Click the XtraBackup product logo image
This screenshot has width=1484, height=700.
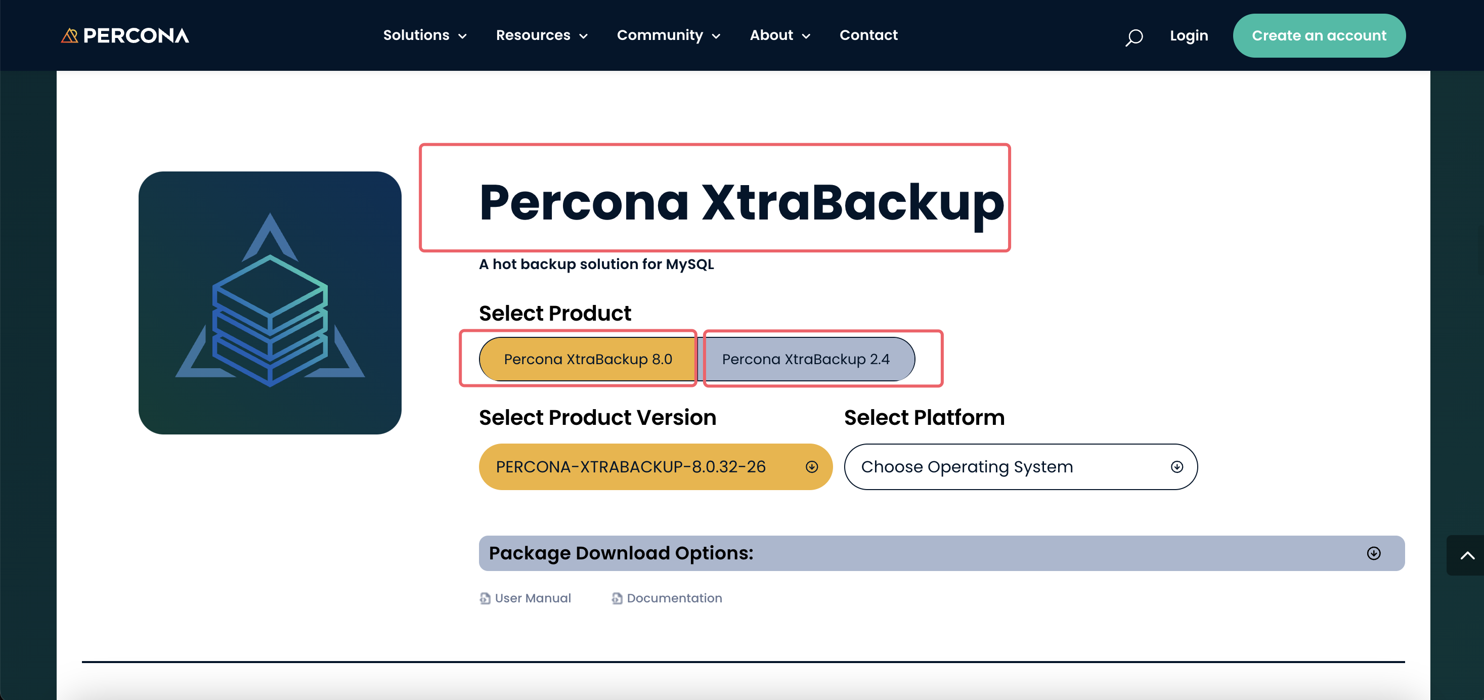[x=270, y=302]
